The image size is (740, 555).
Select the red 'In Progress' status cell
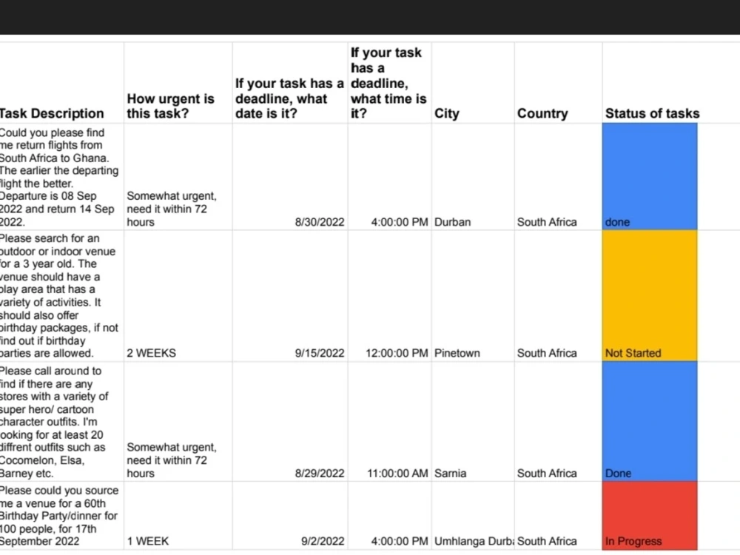click(x=650, y=516)
